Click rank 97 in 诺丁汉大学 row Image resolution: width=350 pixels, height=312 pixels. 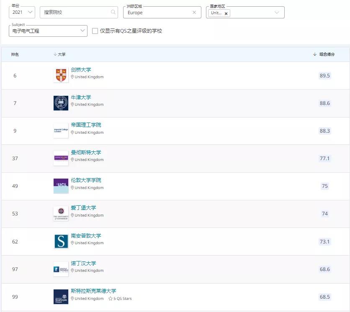pos(15,269)
